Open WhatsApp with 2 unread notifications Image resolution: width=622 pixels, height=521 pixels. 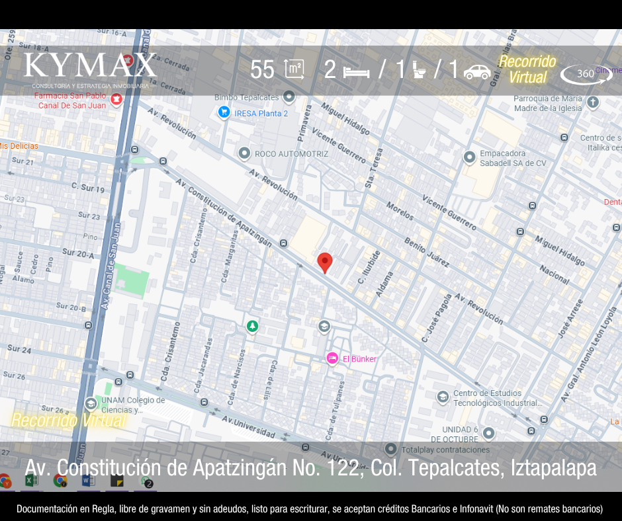tap(146, 481)
